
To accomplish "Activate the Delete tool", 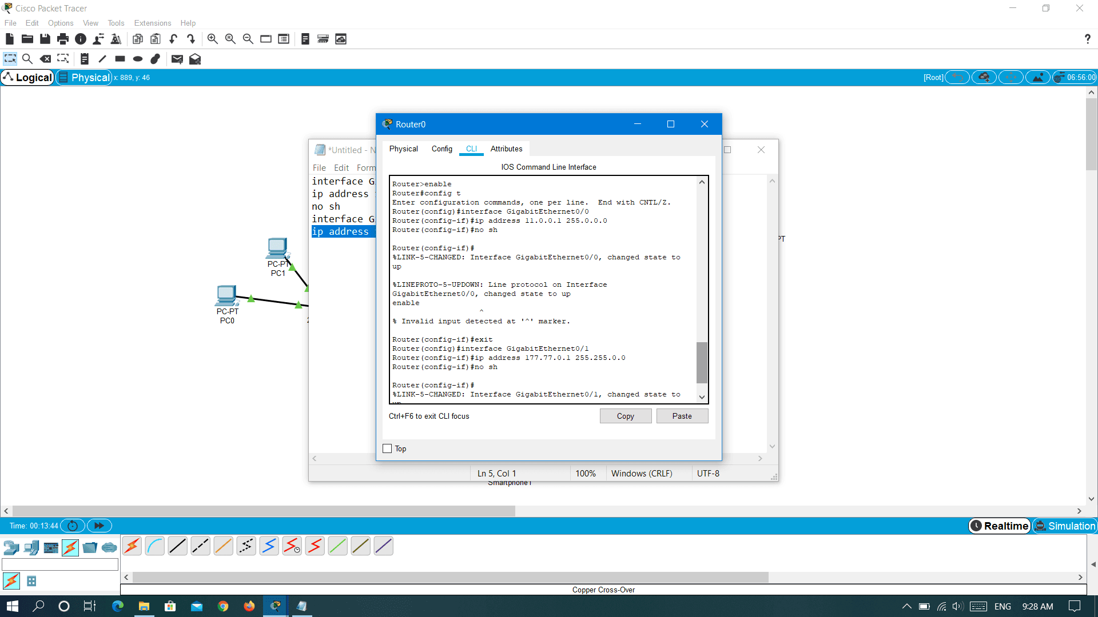I will coord(45,59).
